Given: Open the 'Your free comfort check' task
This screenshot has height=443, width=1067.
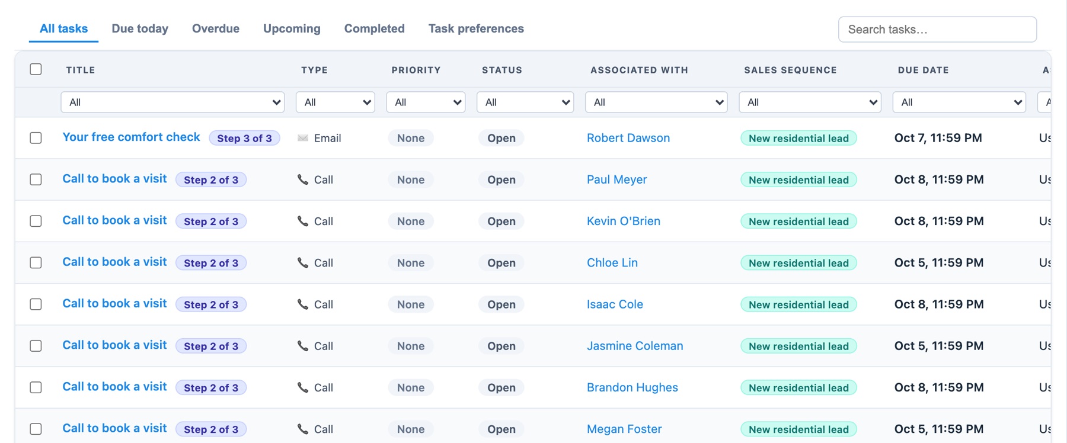Looking at the screenshot, I should click(x=132, y=137).
